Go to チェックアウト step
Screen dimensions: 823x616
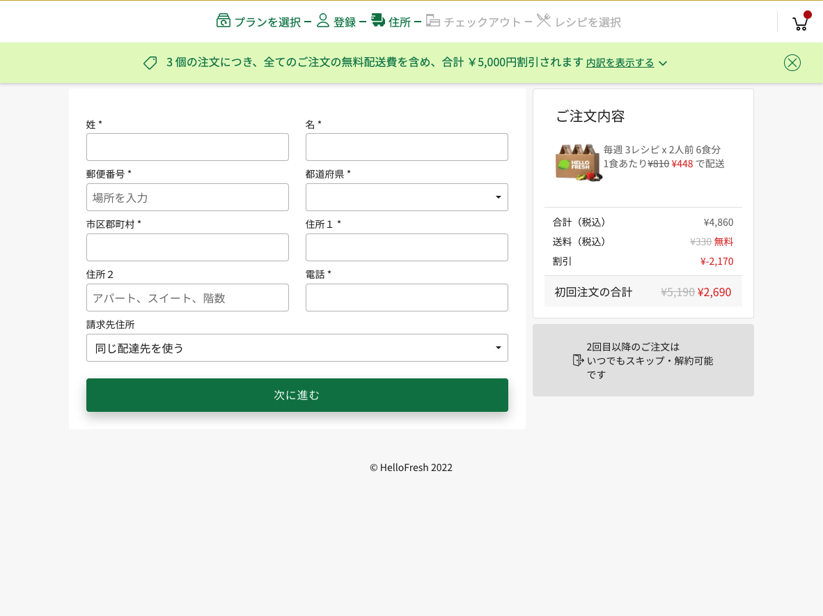tap(483, 22)
